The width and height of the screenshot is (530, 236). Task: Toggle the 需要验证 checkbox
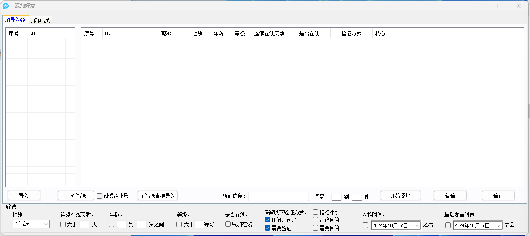[x=267, y=228]
